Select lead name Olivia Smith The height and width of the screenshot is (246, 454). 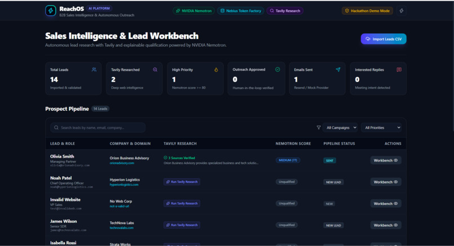62,156
